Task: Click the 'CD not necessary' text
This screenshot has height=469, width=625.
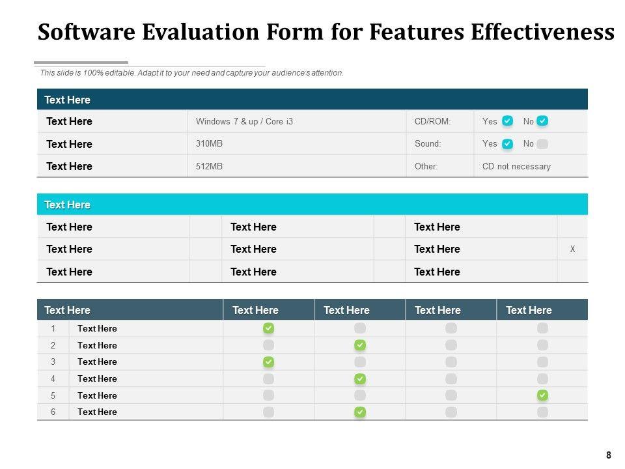Action: point(516,166)
